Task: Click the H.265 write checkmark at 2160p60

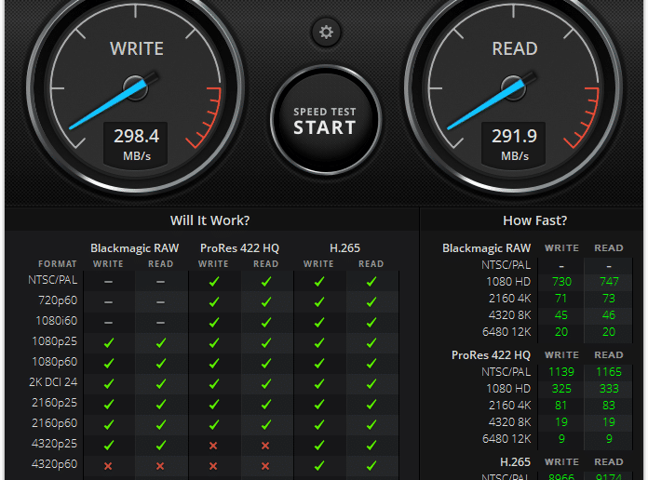Action: [319, 424]
